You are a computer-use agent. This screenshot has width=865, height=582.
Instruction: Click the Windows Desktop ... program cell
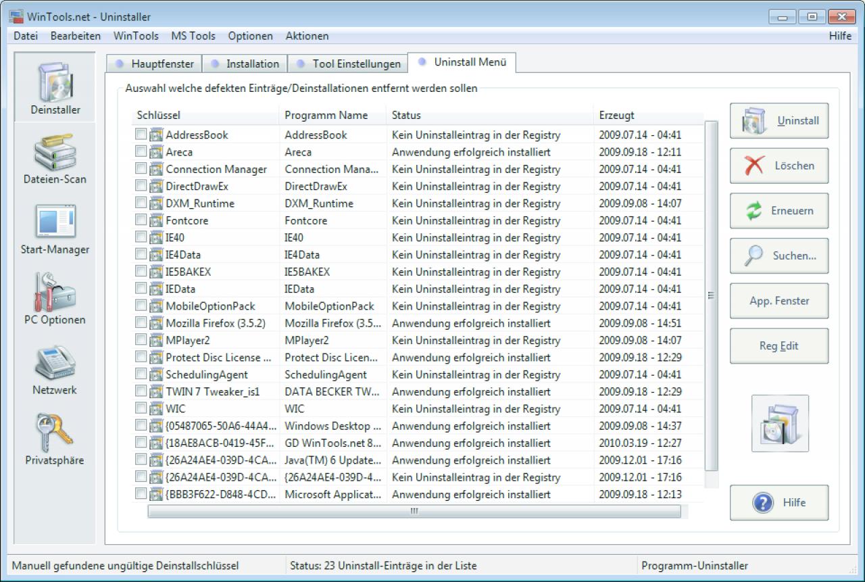pyautogui.click(x=333, y=426)
